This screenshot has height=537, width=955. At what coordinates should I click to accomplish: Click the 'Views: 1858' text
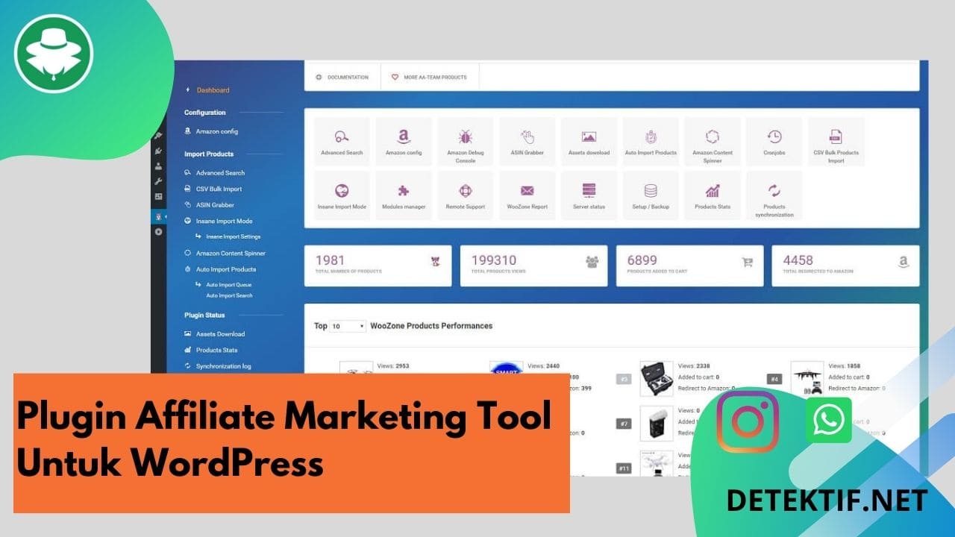pos(845,366)
